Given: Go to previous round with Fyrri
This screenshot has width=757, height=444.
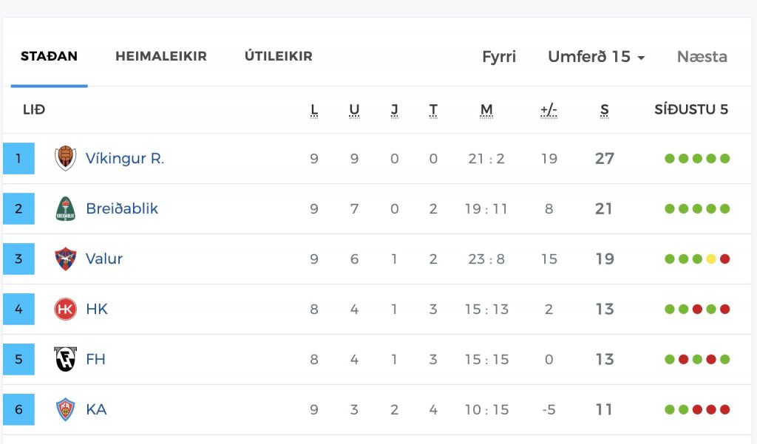Looking at the screenshot, I should [x=499, y=56].
